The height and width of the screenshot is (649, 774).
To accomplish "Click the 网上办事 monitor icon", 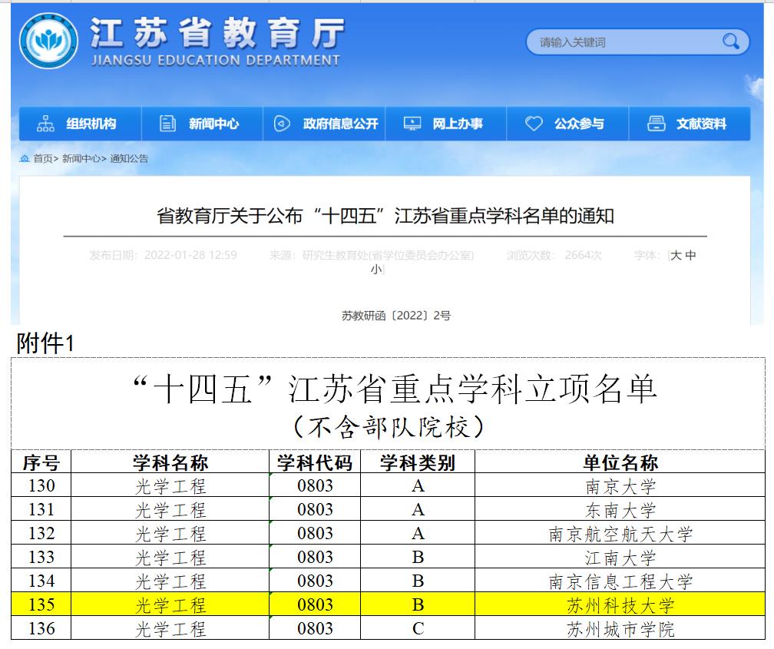I will point(412,124).
